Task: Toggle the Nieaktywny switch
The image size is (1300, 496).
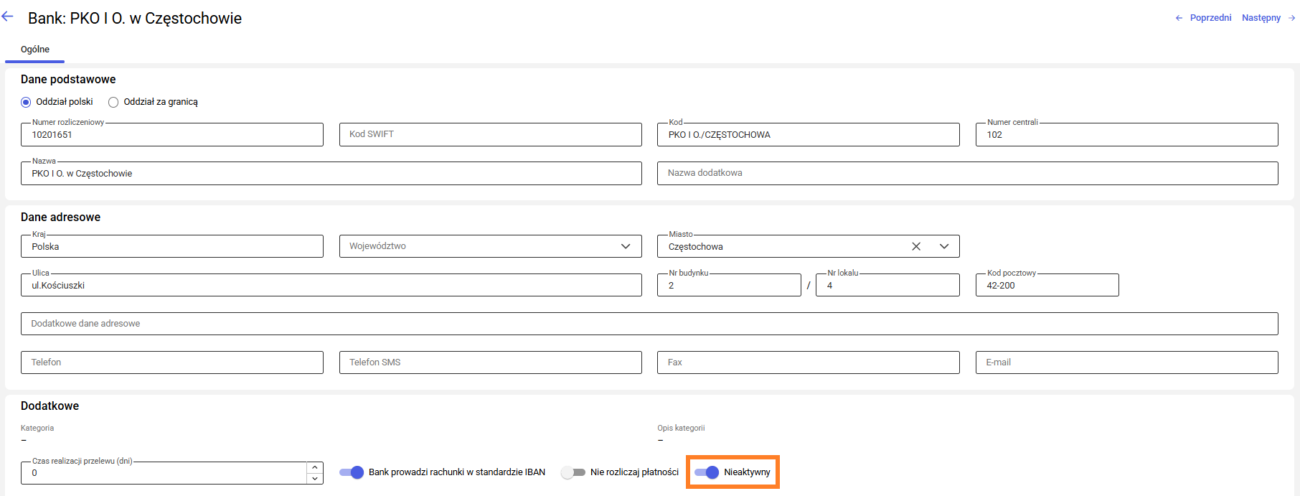Action: pyautogui.click(x=707, y=472)
